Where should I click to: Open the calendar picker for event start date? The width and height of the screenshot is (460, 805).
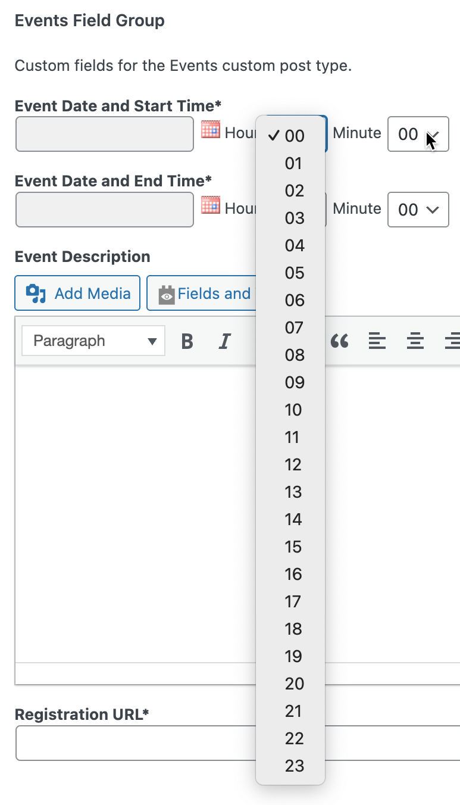click(x=211, y=130)
